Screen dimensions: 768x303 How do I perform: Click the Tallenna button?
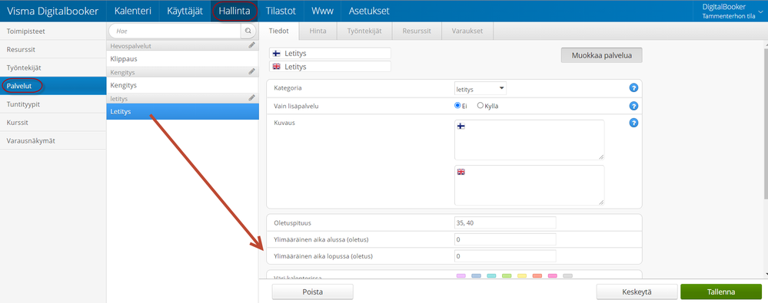721,291
